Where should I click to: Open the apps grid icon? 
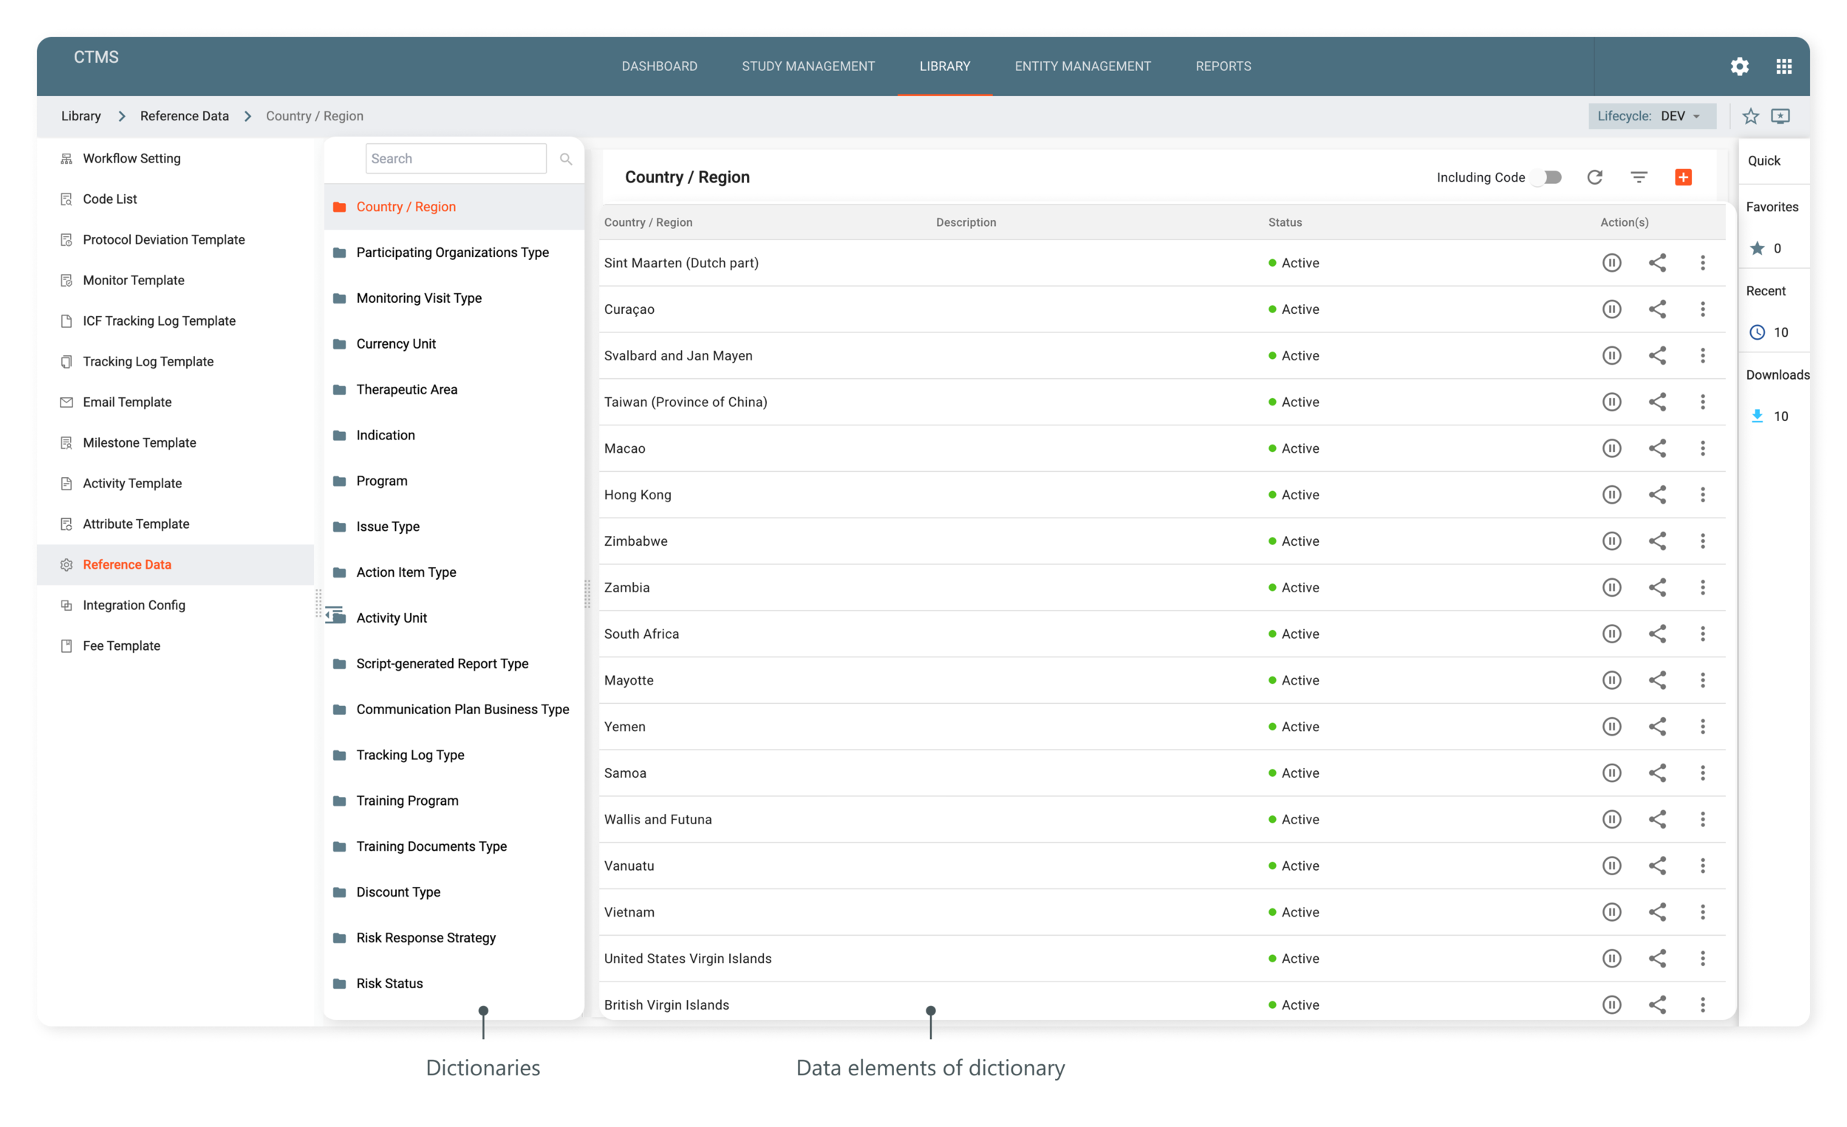pos(1784,66)
